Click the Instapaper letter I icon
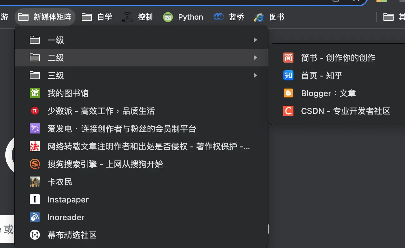 pos(35,199)
